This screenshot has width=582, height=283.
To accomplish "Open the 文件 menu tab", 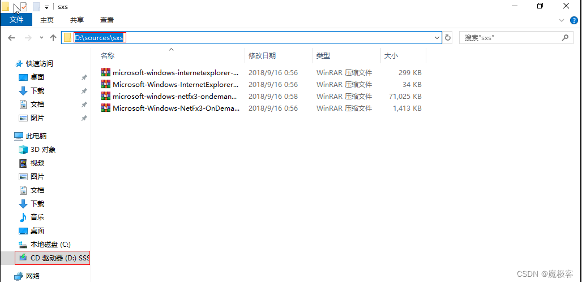I will coord(16,20).
